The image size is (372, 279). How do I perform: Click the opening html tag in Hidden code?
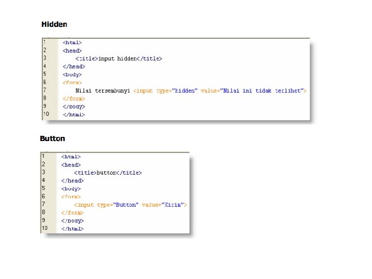point(72,43)
